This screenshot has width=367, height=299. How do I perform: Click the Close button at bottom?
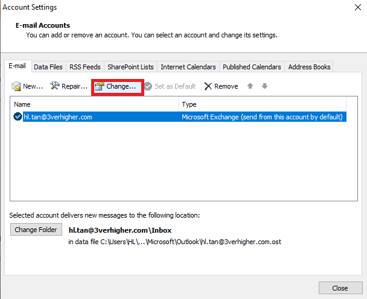[340, 288]
